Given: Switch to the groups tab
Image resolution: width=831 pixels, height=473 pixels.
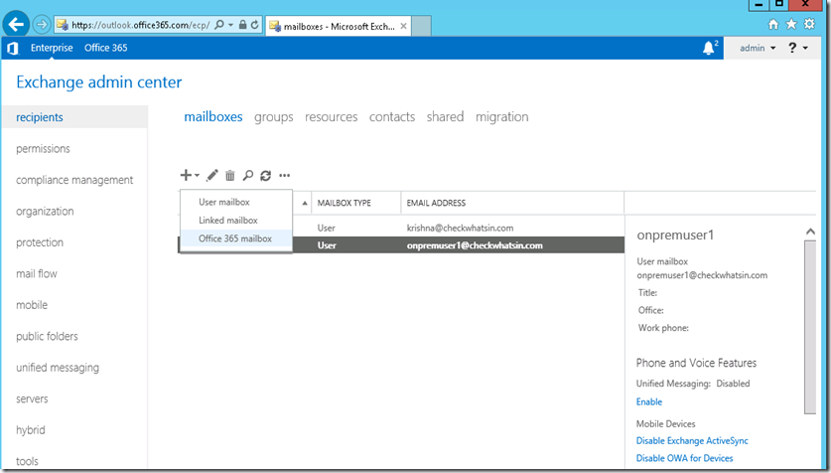Looking at the screenshot, I should point(273,117).
